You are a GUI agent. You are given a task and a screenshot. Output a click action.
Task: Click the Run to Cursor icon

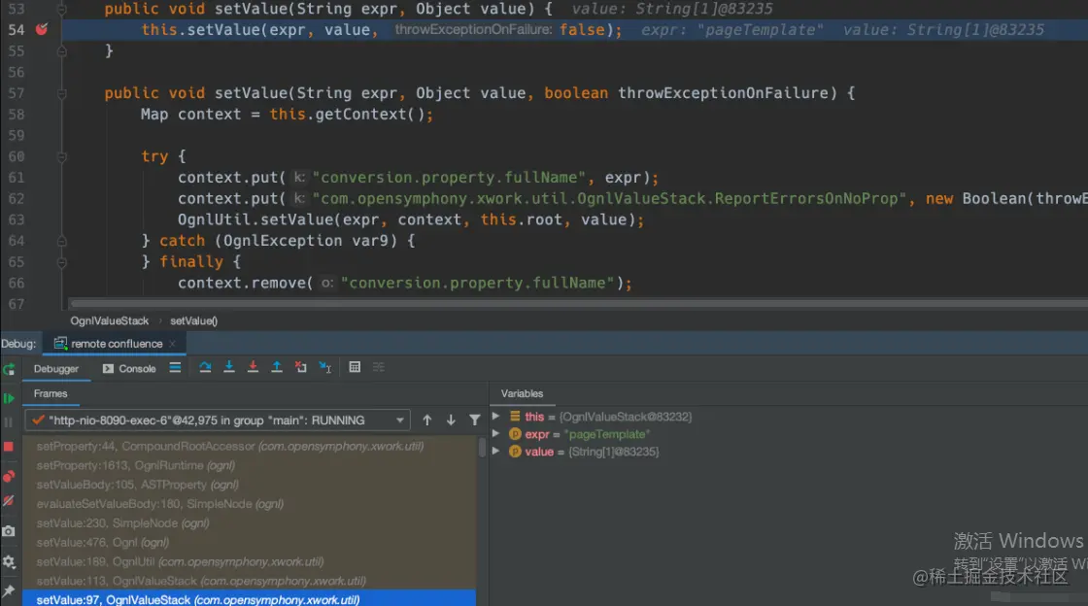tap(324, 367)
